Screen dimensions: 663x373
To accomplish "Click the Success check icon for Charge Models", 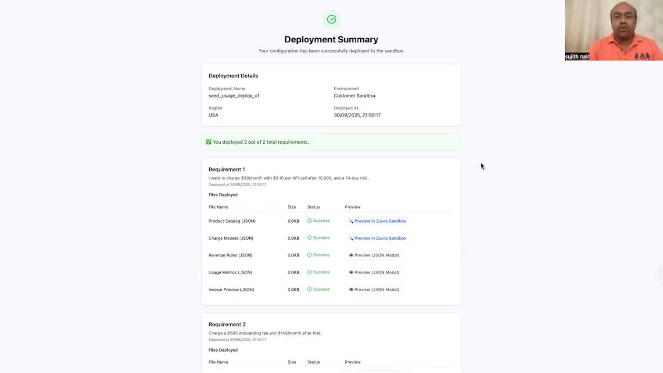I will coord(309,238).
